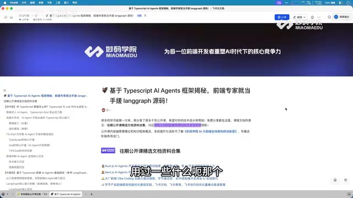The width and height of the screenshot is (353, 198).
Task: Click the author avatar below the title
Action: pyautogui.click(x=103, y=110)
